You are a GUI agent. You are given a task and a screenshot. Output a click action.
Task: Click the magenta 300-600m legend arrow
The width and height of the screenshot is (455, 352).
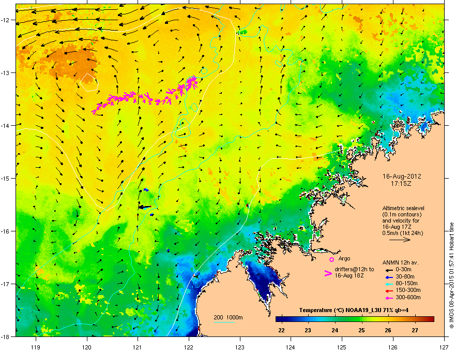389,298
